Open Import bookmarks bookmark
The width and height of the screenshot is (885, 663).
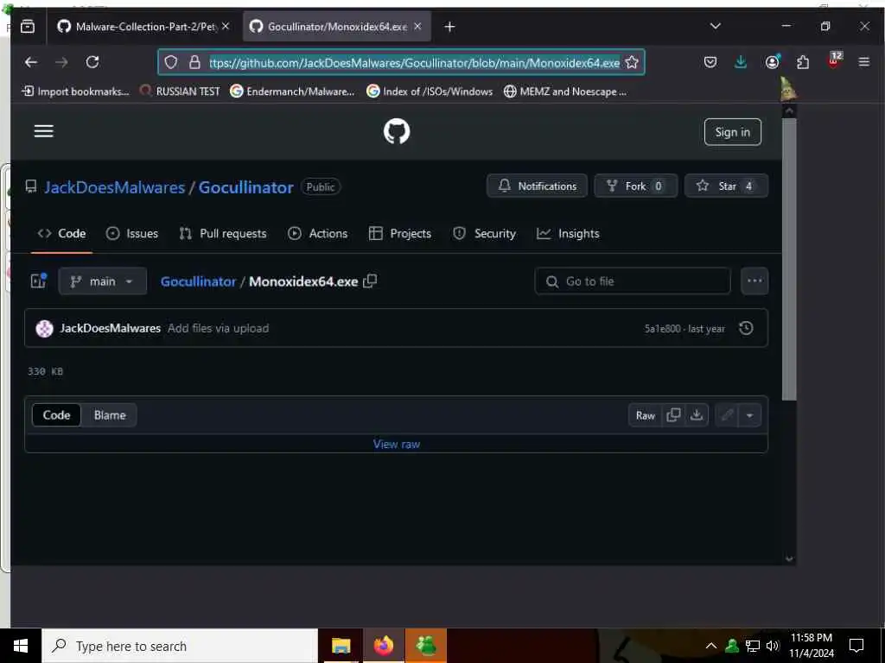(75, 92)
